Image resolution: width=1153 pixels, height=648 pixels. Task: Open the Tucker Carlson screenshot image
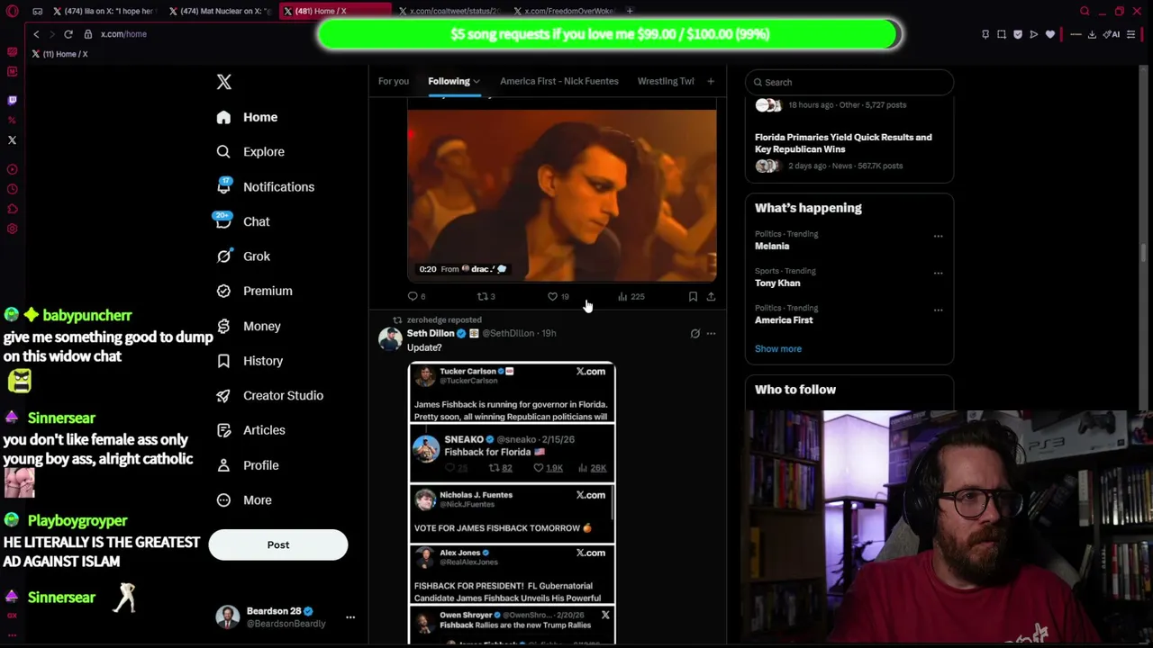click(512, 393)
